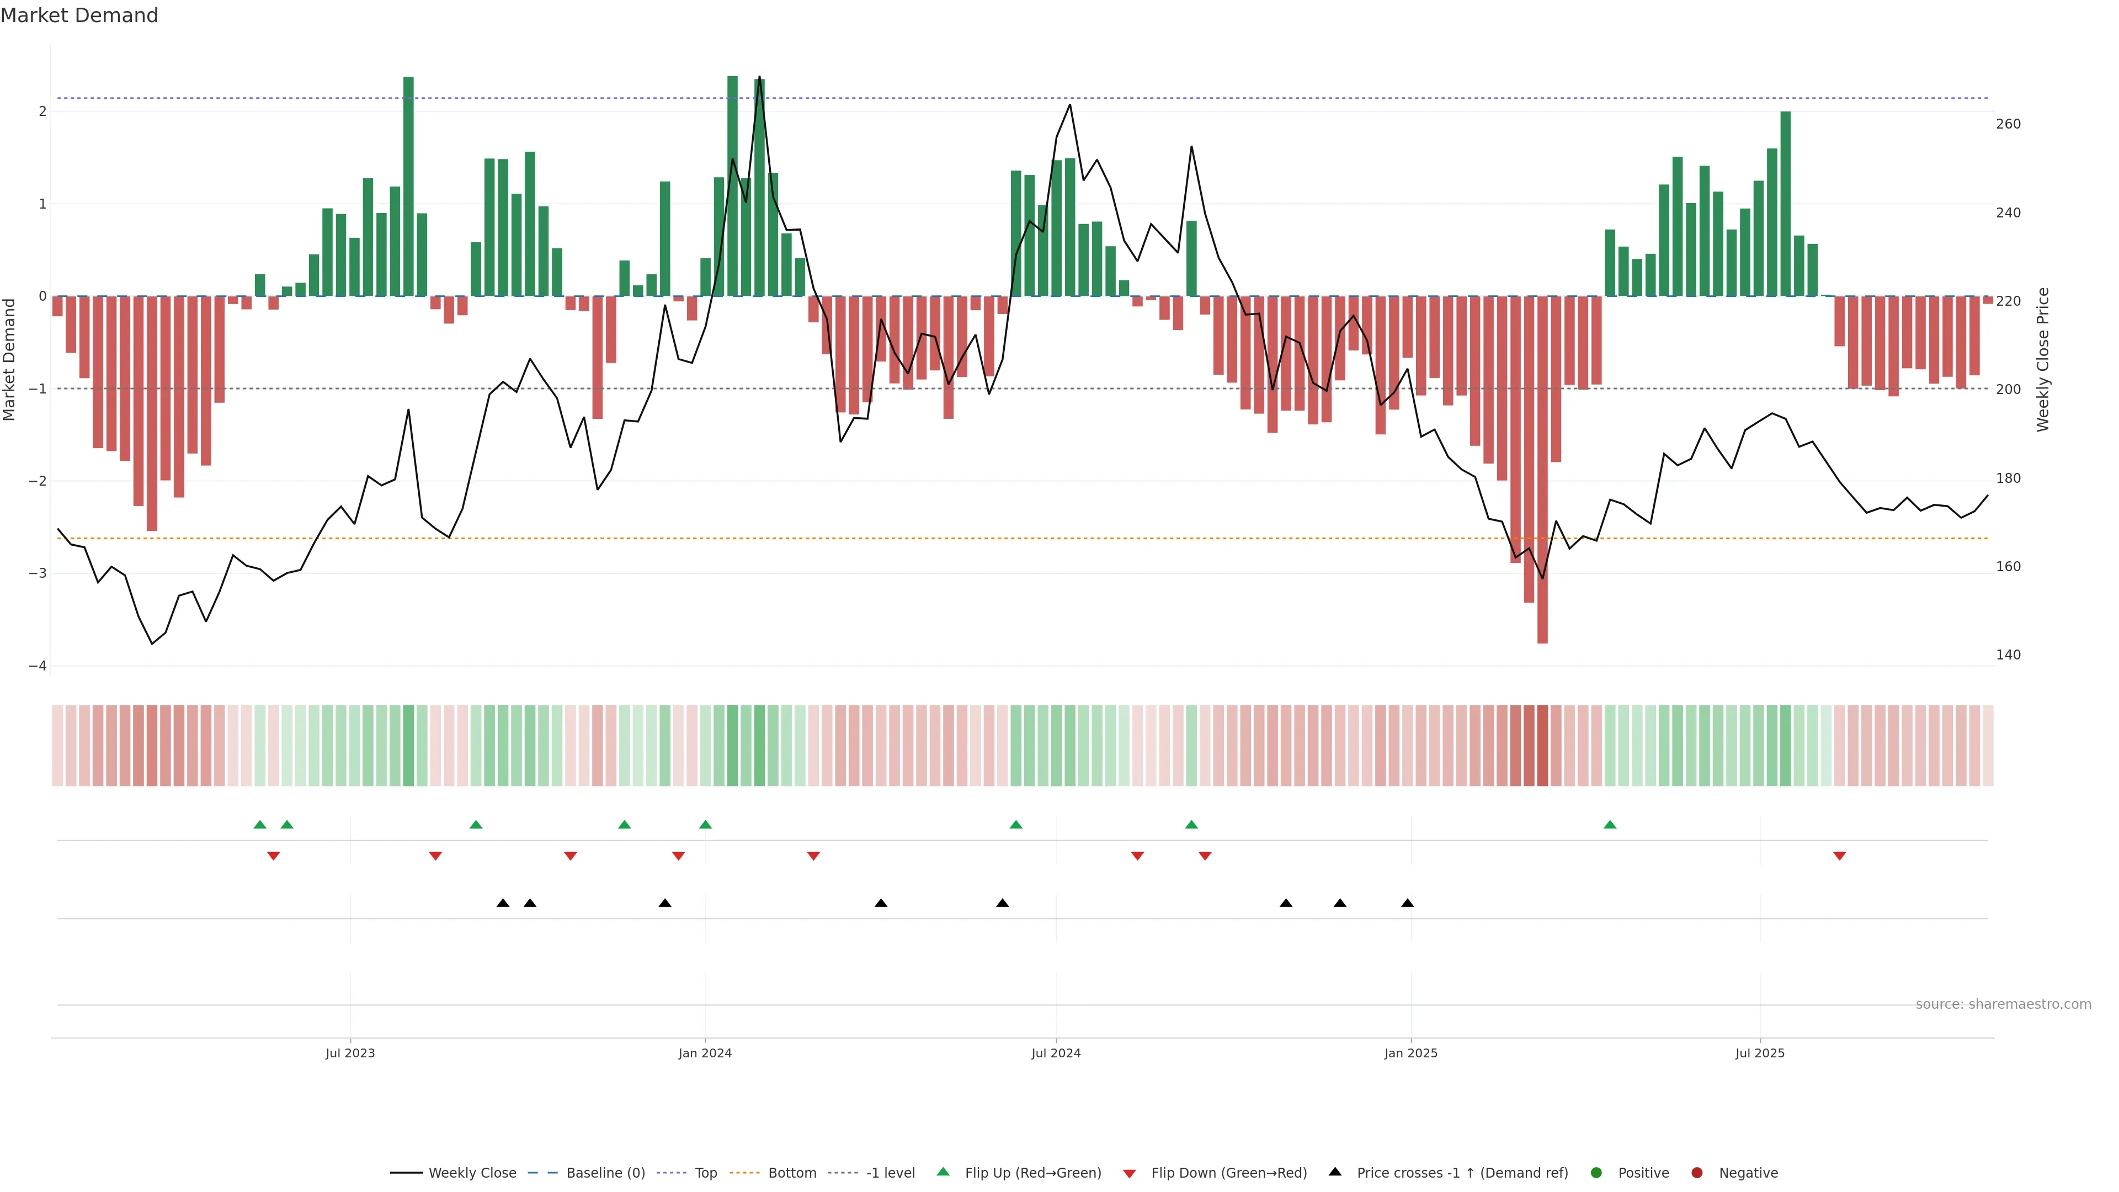2119x1192 pixels.
Task: Toggle the Flip Up green triangle legend icon
Action: click(943, 1172)
